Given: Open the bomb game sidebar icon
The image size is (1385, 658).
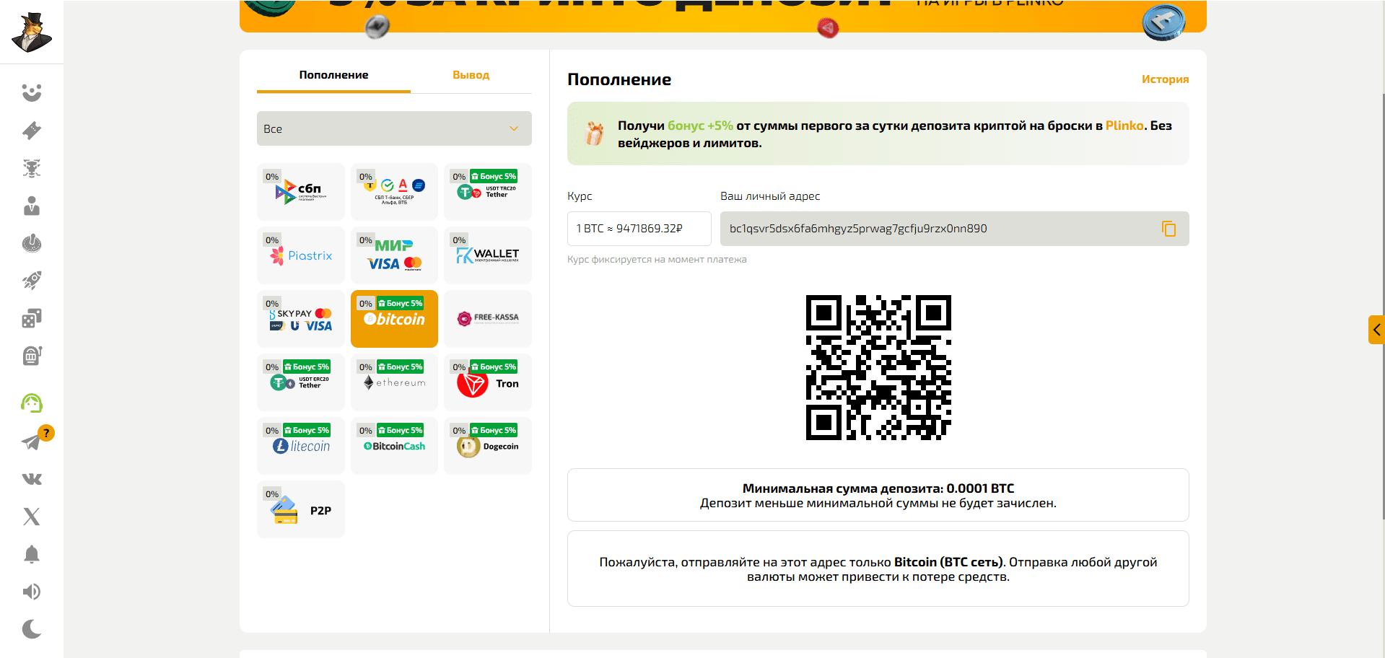Looking at the screenshot, I should (x=32, y=243).
